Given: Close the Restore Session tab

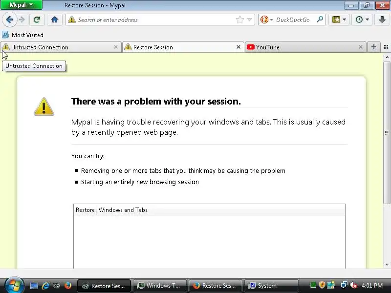Looking at the screenshot, I should (239, 47).
